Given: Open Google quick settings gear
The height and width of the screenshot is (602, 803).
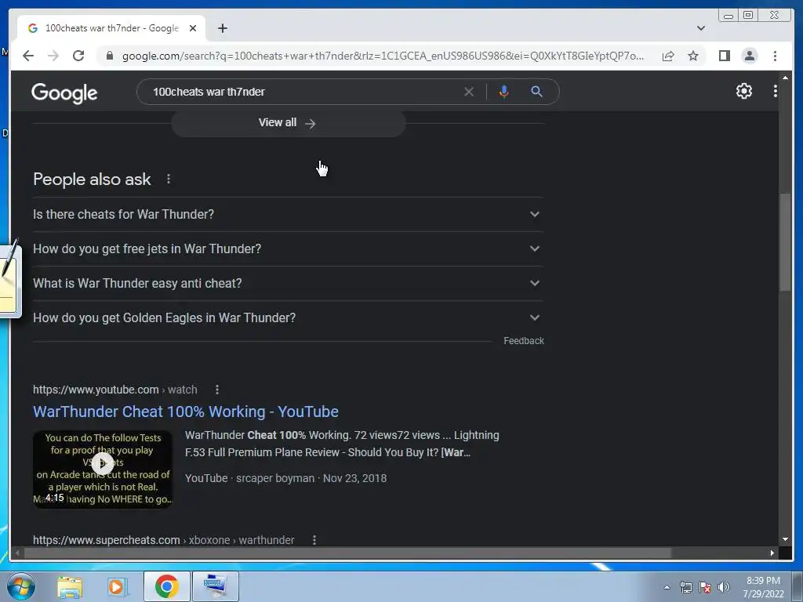Looking at the screenshot, I should point(743,91).
